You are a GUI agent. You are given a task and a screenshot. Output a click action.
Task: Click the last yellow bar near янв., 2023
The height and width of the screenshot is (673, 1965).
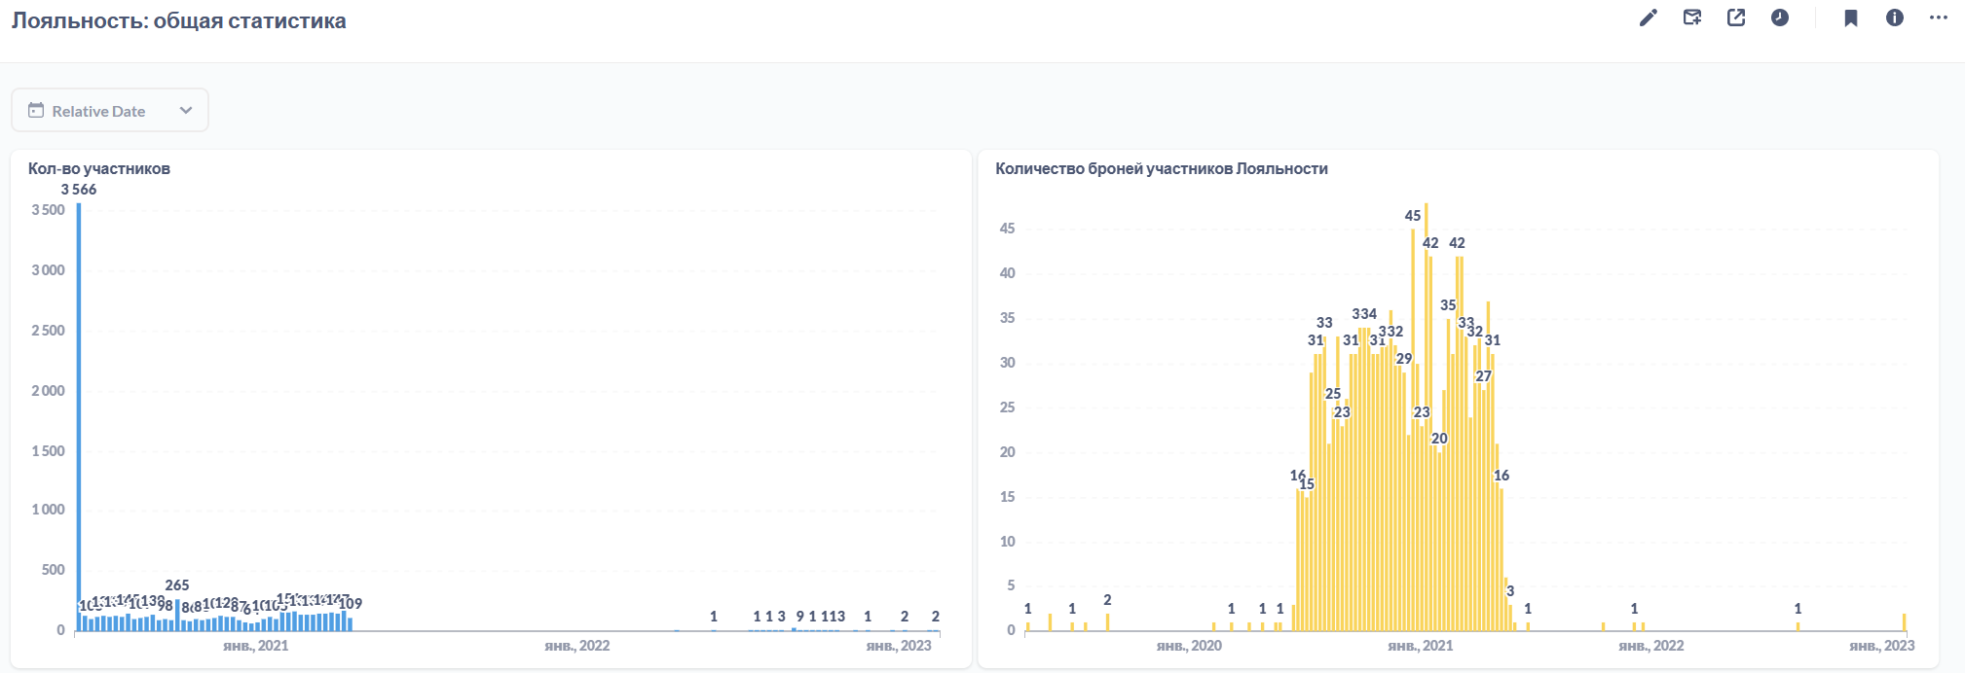tap(1904, 622)
